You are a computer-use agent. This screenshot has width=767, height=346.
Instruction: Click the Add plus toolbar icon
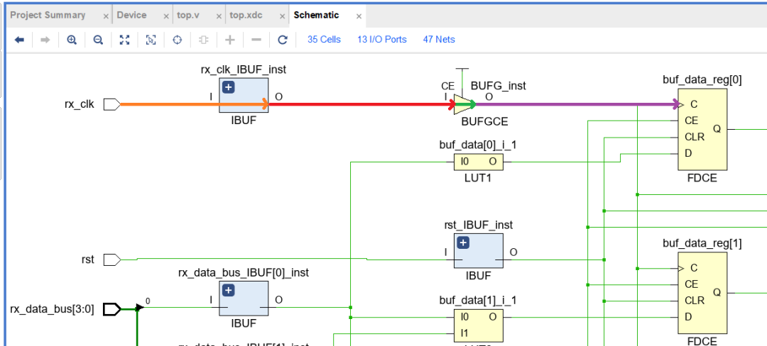[x=230, y=40]
